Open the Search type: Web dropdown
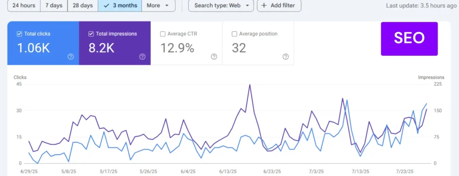Image resolution: width=459 pixels, height=176 pixels. (221, 5)
